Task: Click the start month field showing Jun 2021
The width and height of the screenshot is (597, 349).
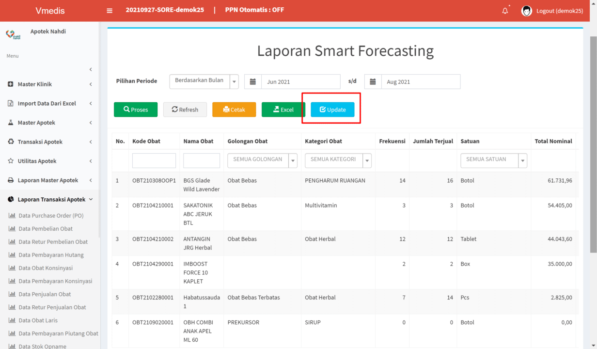Action: click(x=301, y=82)
